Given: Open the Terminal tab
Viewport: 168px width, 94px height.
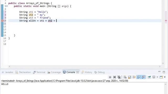Looking at the screenshot, I should coord(39,72).
